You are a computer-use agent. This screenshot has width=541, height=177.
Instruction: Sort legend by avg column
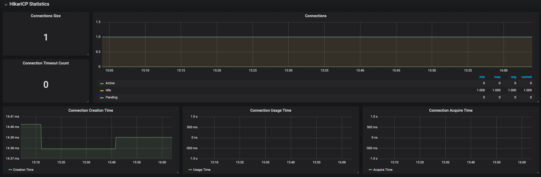pos(514,77)
